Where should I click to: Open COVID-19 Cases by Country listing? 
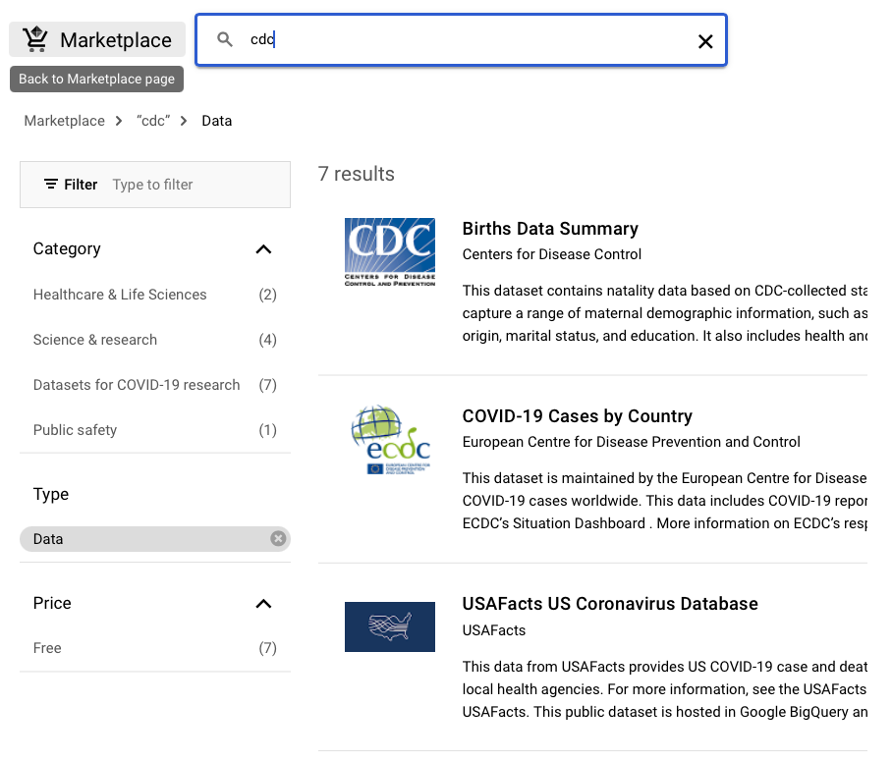[x=577, y=416]
